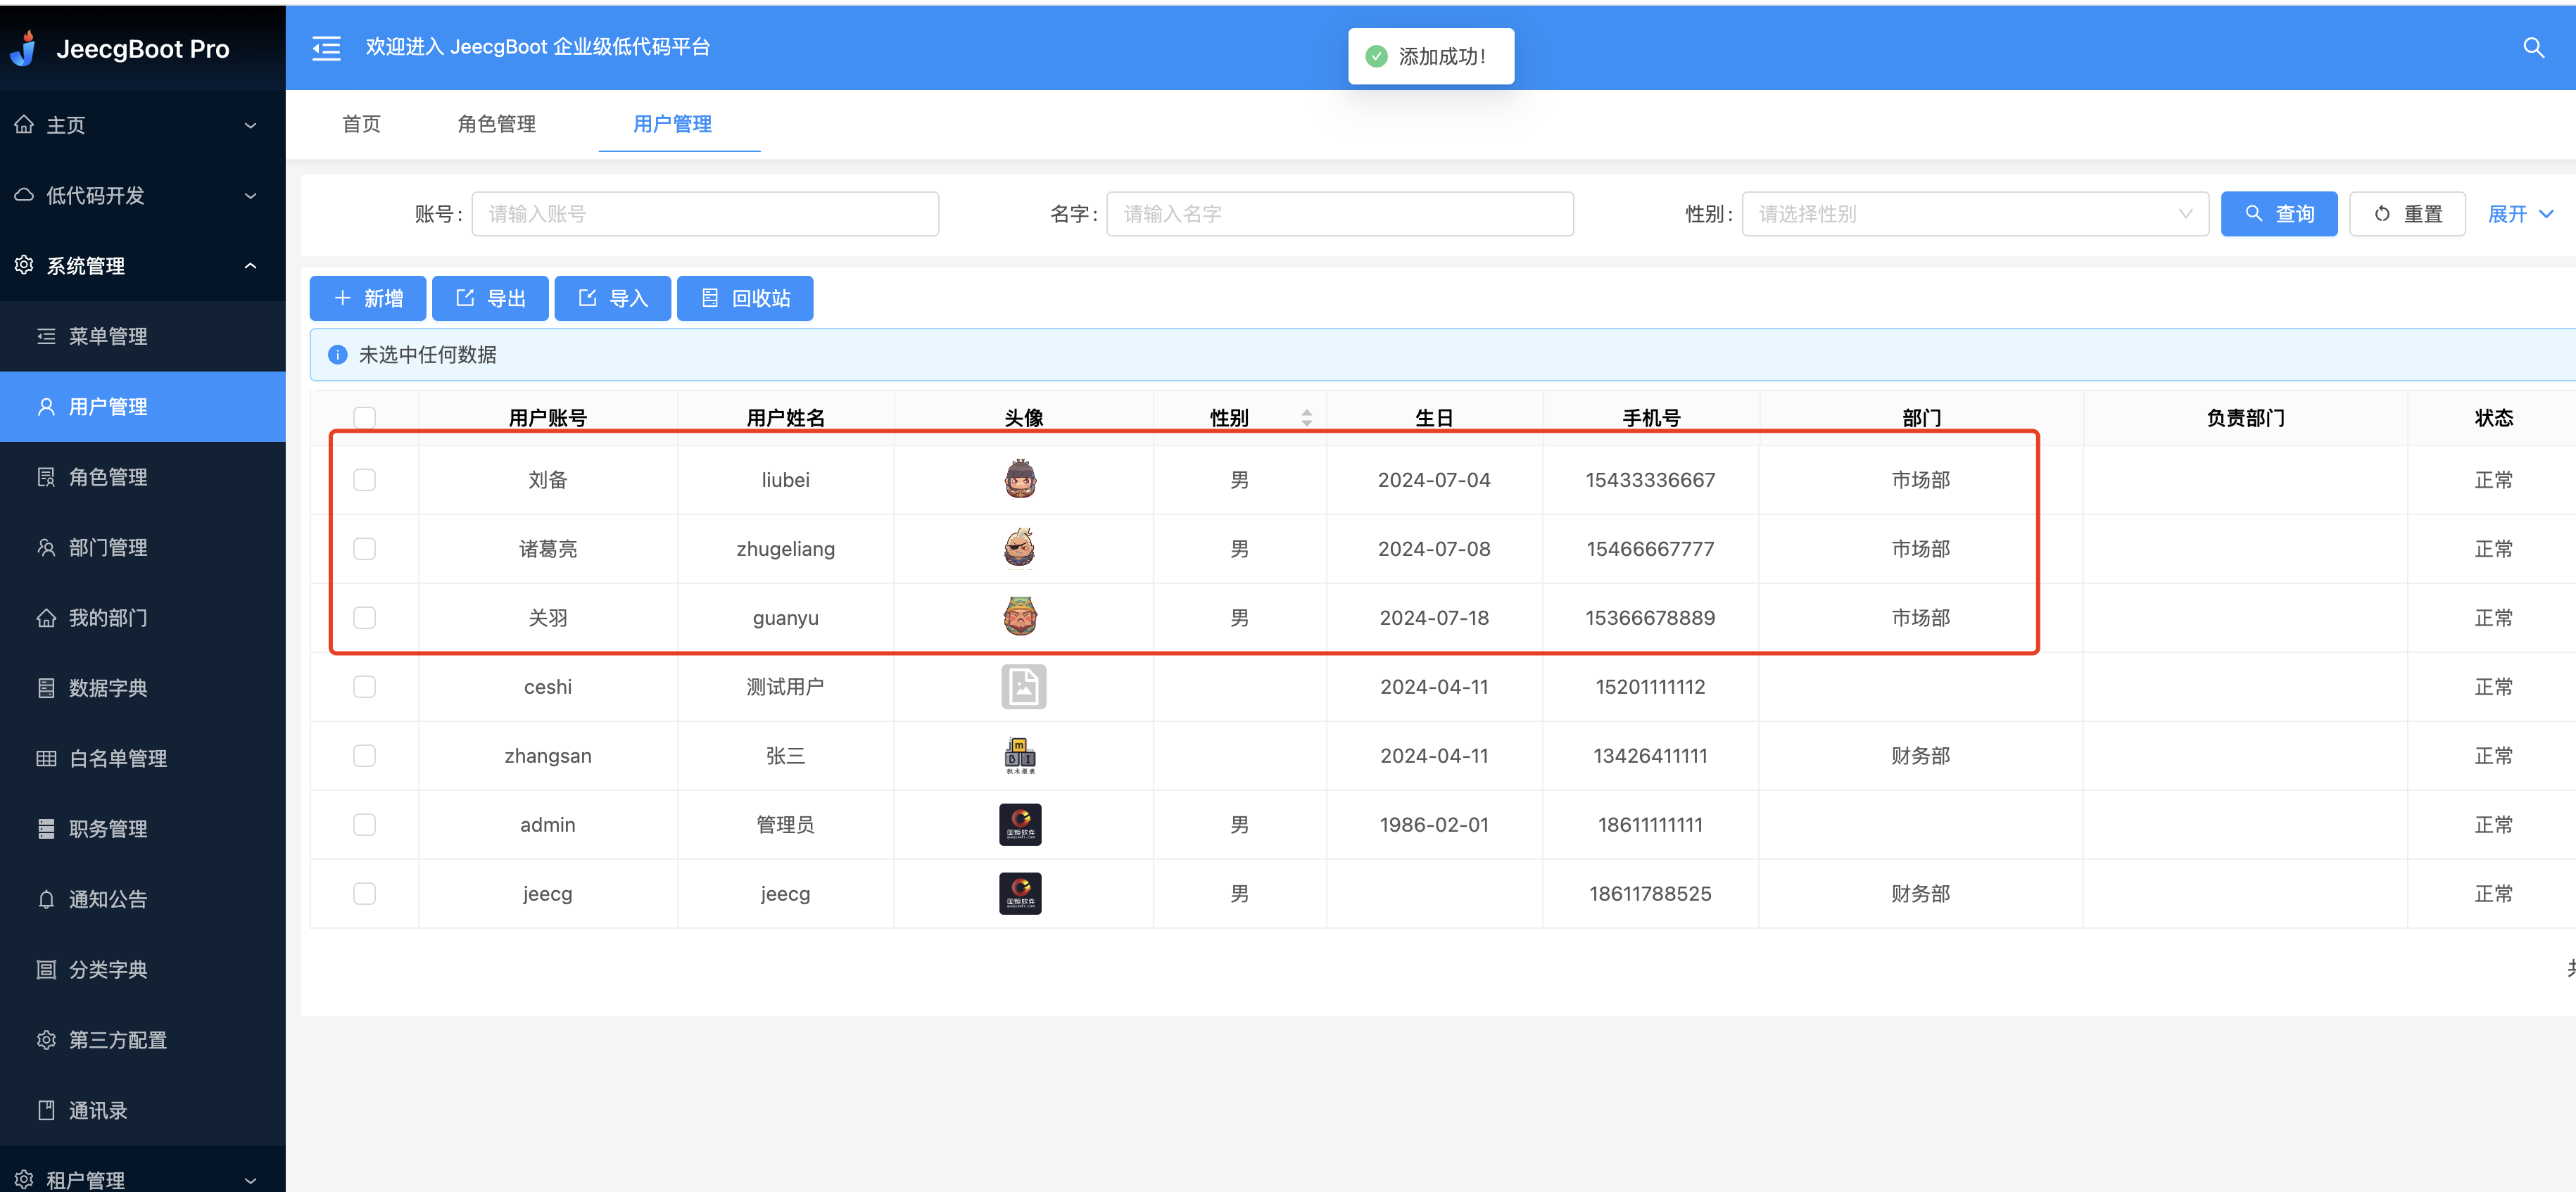Image resolution: width=2576 pixels, height=1192 pixels.
Task: Click the JeecgBoot Pro logo icon
Action: click(x=24, y=48)
